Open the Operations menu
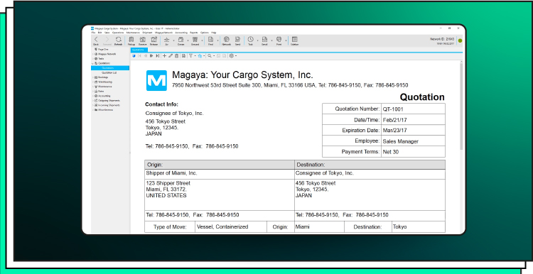 (118, 33)
